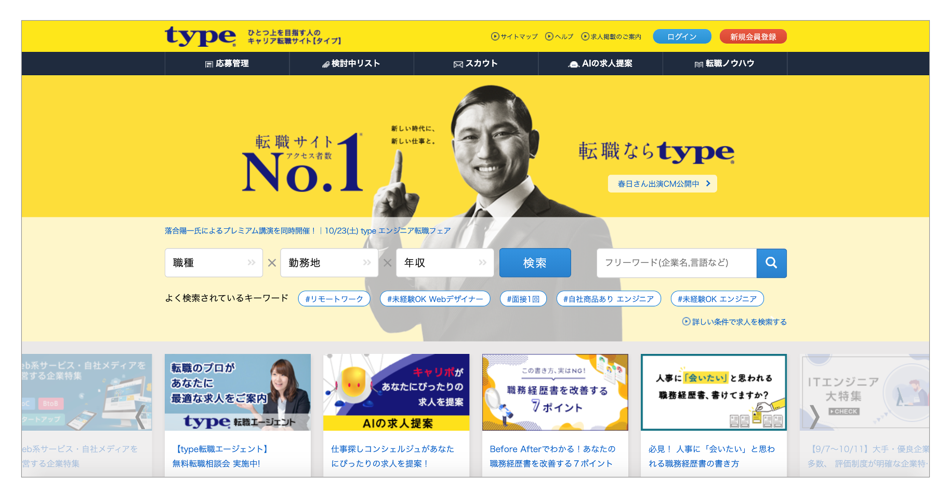The image size is (950, 494).
Task: Open AIの求人提案 キャリポ banner image
Action: (397, 392)
